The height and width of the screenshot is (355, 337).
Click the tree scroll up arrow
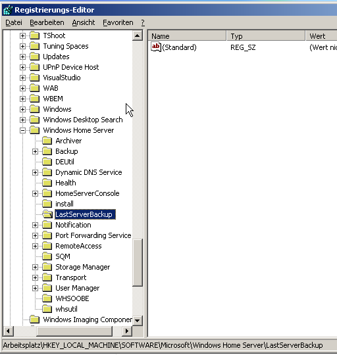click(x=138, y=35)
